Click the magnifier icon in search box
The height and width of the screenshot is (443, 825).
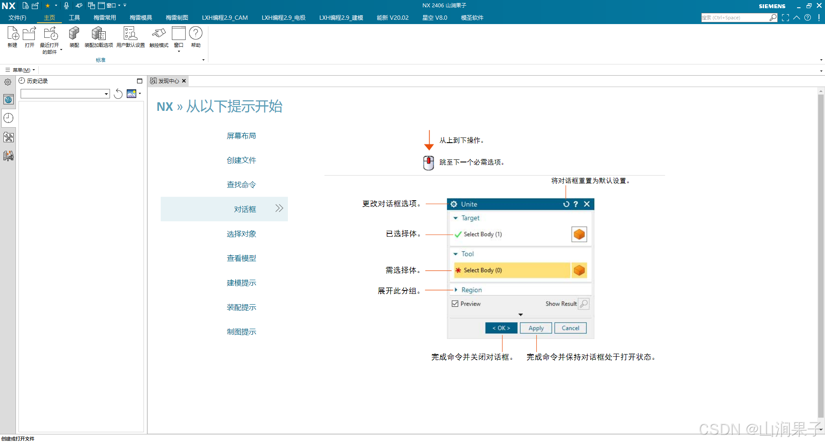(773, 18)
